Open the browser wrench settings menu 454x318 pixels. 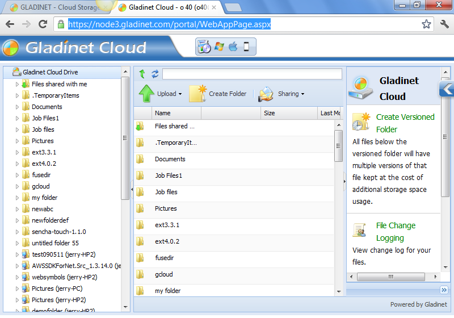click(444, 24)
